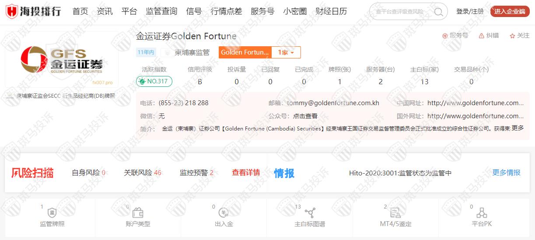Click the search magnifier icon
Viewport: 535px width, 240px height.
click(438, 12)
